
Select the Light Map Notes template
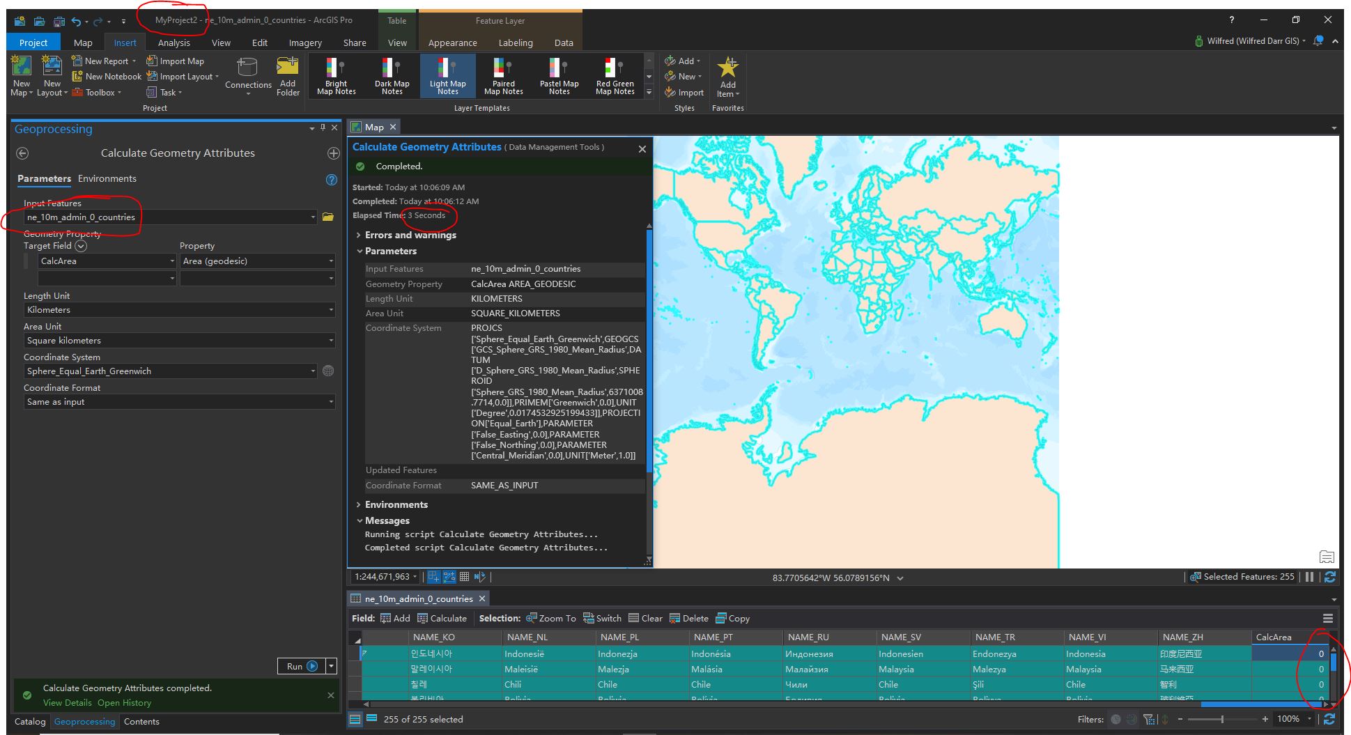447,75
